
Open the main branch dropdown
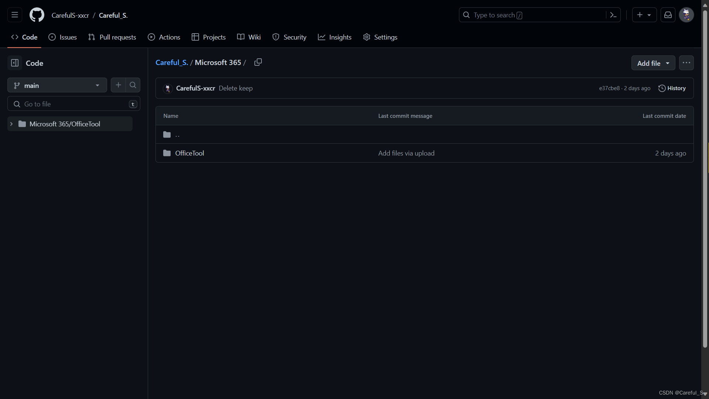click(57, 85)
